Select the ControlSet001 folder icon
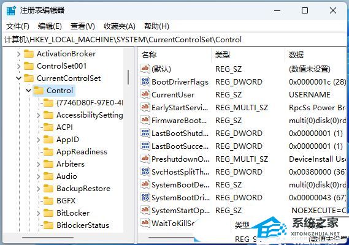This screenshot has width=349, height=245. click(x=29, y=66)
